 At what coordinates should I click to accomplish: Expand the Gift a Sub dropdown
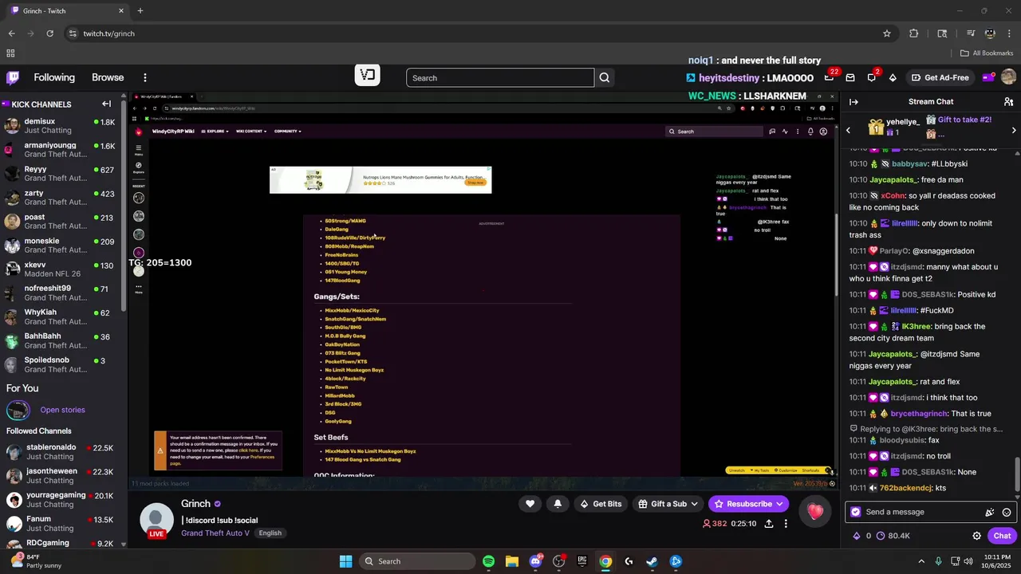[695, 504]
